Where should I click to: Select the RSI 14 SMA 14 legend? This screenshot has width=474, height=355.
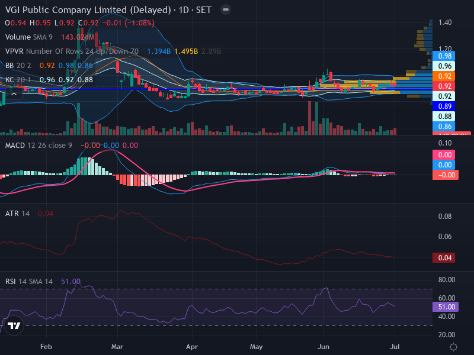click(28, 282)
